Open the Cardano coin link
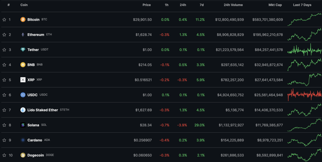322x162 pixels. tap(35, 140)
